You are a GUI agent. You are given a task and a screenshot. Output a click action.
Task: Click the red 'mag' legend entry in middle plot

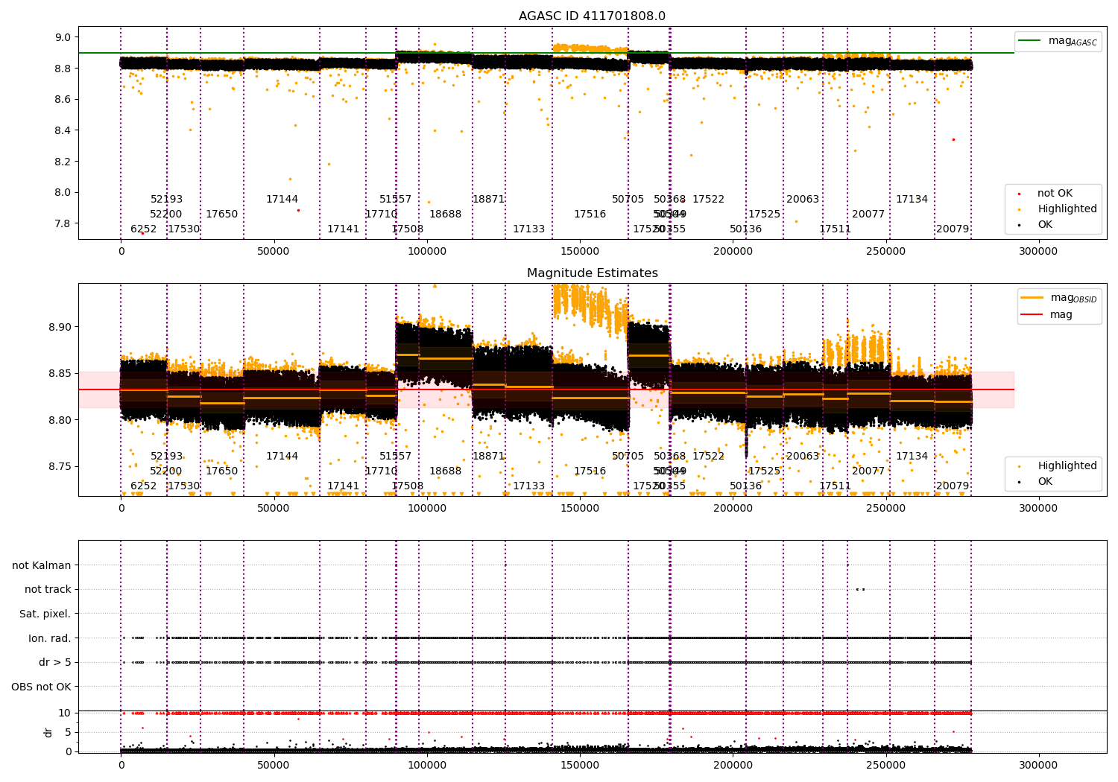tap(1047, 314)
